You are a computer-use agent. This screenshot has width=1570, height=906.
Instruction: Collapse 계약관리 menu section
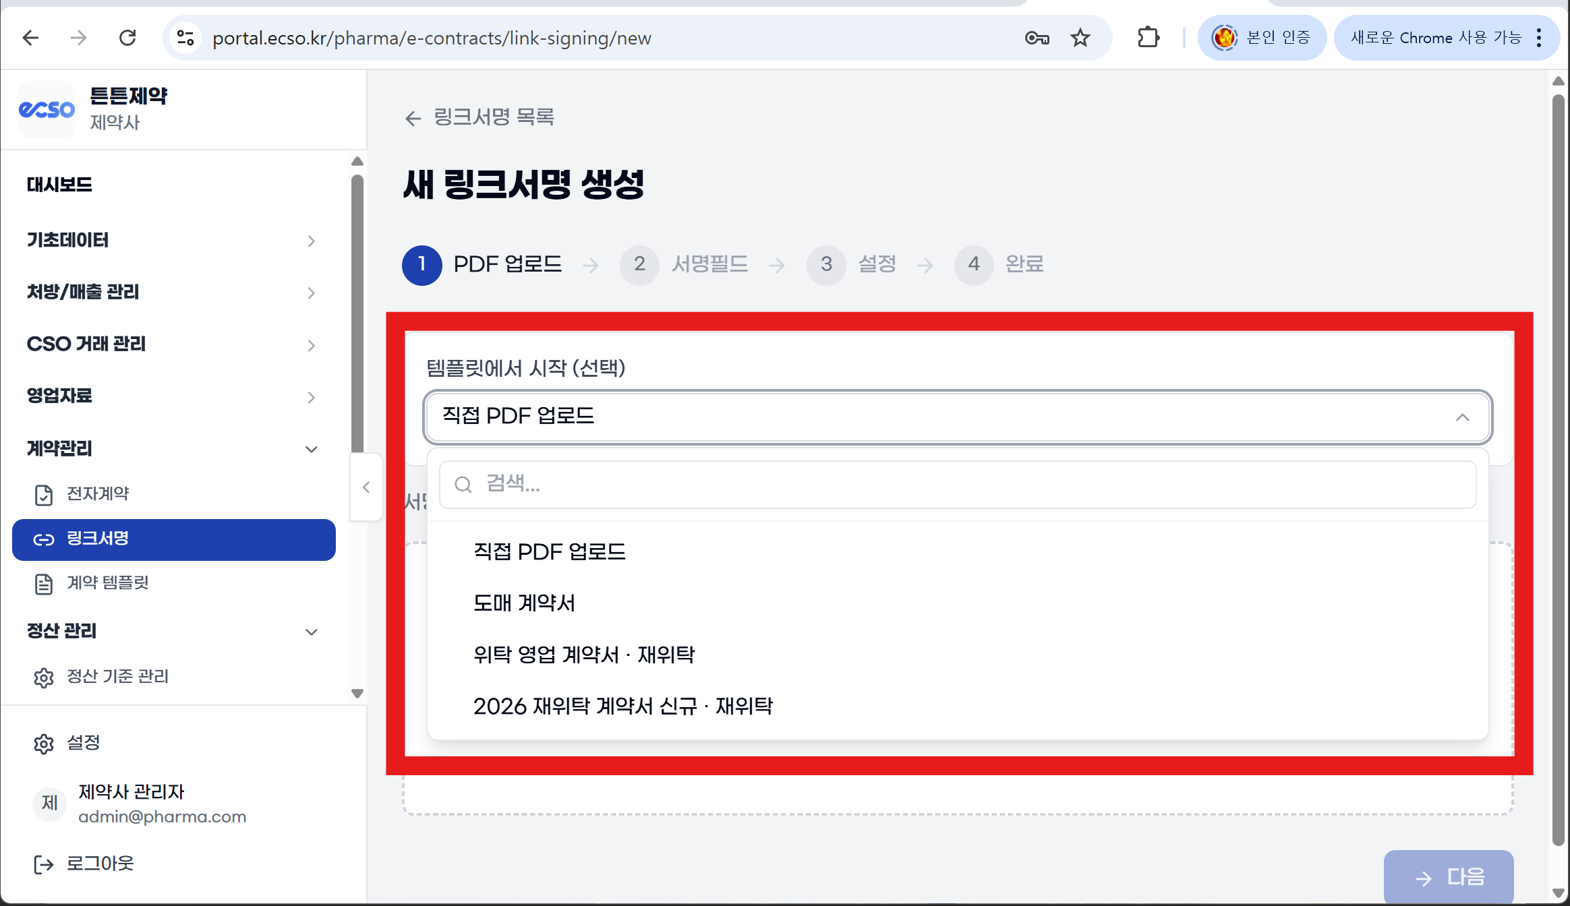point(311,449)
